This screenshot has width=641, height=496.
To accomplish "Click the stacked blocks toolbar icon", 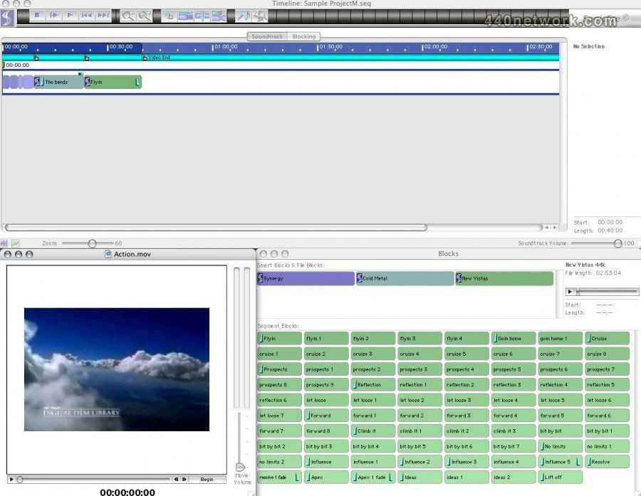I will coord(219,16).
